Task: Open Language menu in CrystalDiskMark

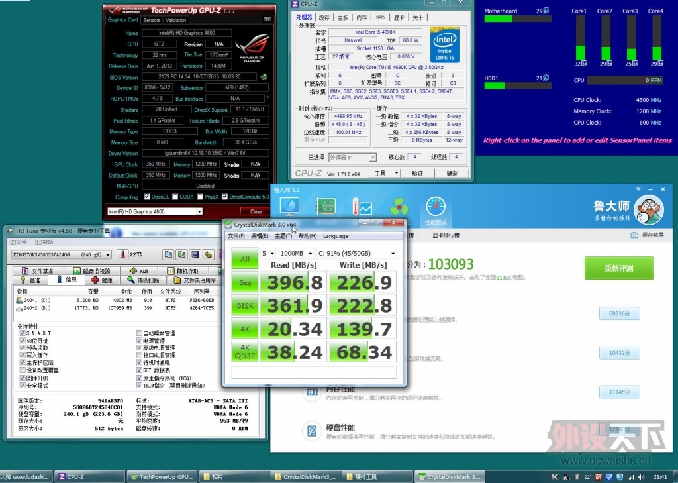Action: (x=336, y=236)
